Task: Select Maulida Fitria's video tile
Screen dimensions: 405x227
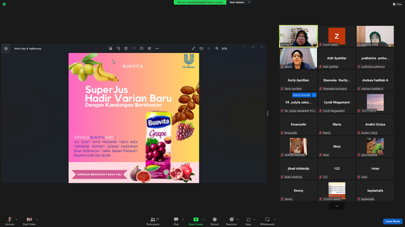Action: click(375, 36)
